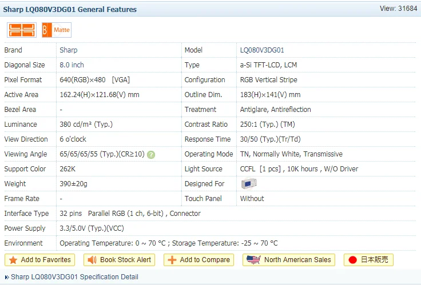Click the 65/65/65/55 viewing angle value
421x285 pixels.
pyautogui.click(x=102, y=154)
